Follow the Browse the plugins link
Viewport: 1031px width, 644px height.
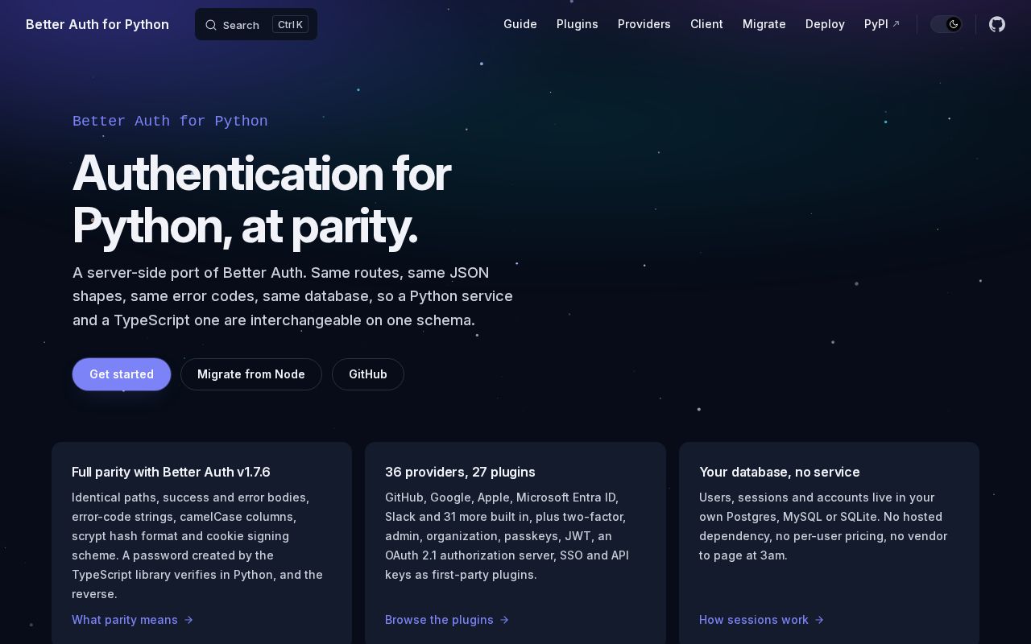click(x=447, y=620)
